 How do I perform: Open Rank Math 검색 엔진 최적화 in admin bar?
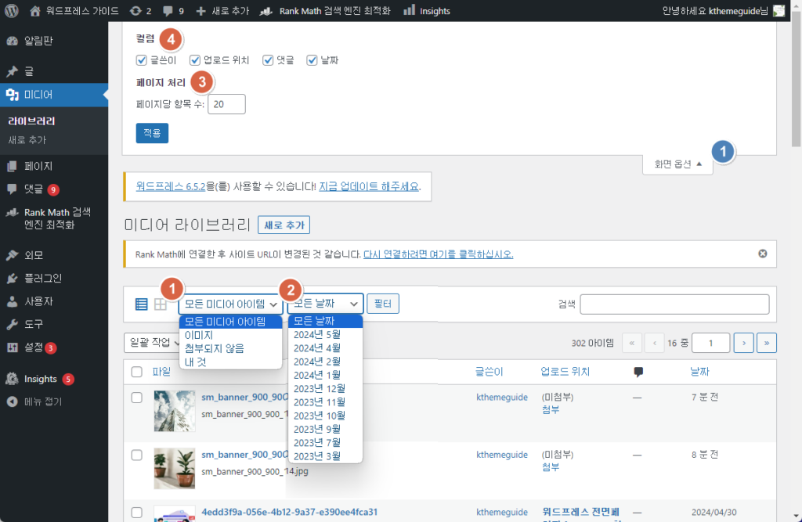[x=325, y=11]
